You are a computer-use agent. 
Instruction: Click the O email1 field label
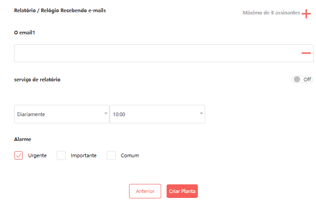[24, 33]
